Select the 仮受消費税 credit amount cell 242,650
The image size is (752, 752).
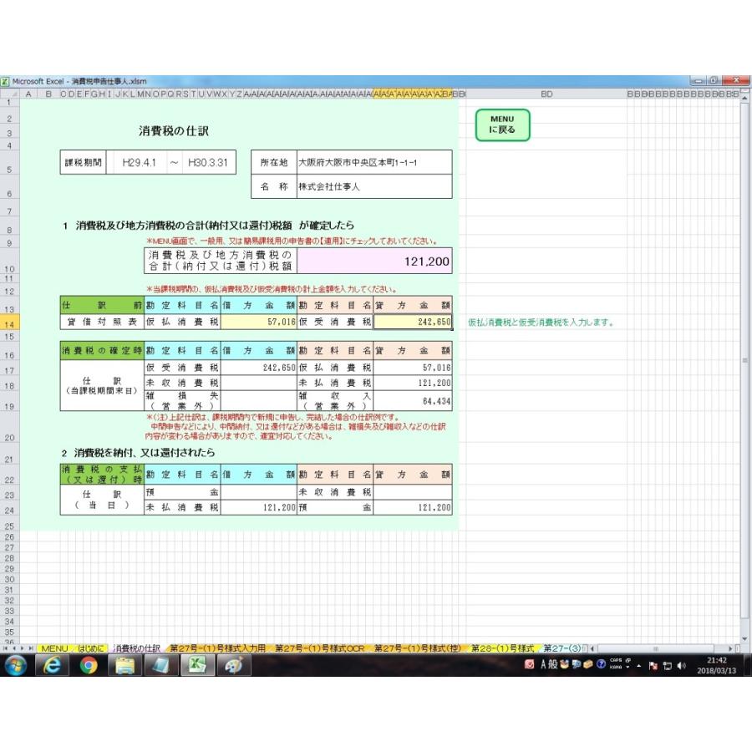(x=413, y=322)
